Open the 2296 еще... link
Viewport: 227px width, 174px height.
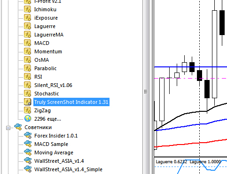47,119
